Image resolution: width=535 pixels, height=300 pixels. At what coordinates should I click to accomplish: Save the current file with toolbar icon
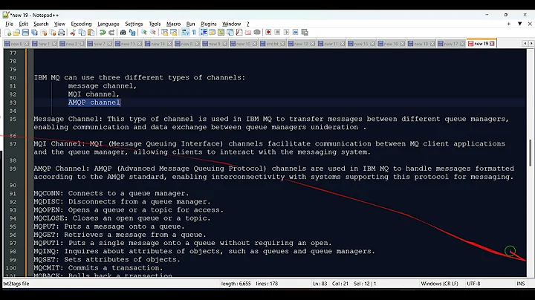coord(25,33)
